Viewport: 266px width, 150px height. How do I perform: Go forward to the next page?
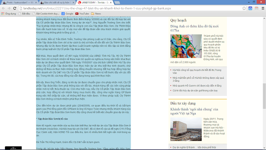point(9,8)
